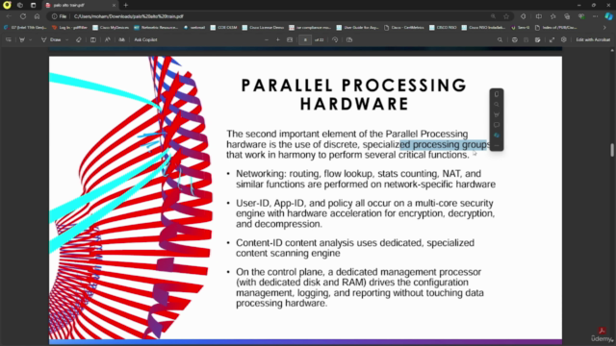The height and width of the screenshot is (346, 616).
Task: Click the Home button
Action: pos(37,16)
